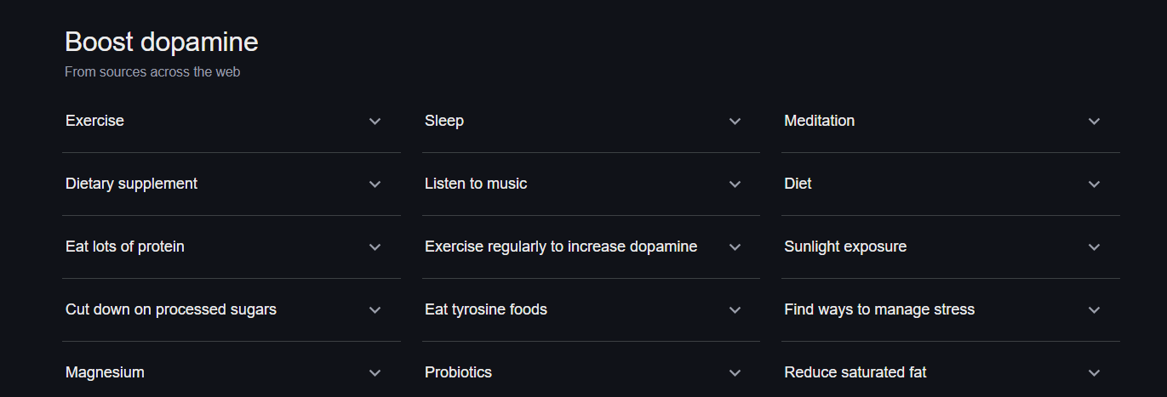The width and height of the screenshot is (1167, 397).
Task: Select the Exercise topic label
Action: click(94, 121)
